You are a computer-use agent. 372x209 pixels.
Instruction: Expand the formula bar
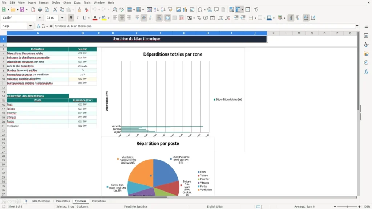[x=357, y=26]
